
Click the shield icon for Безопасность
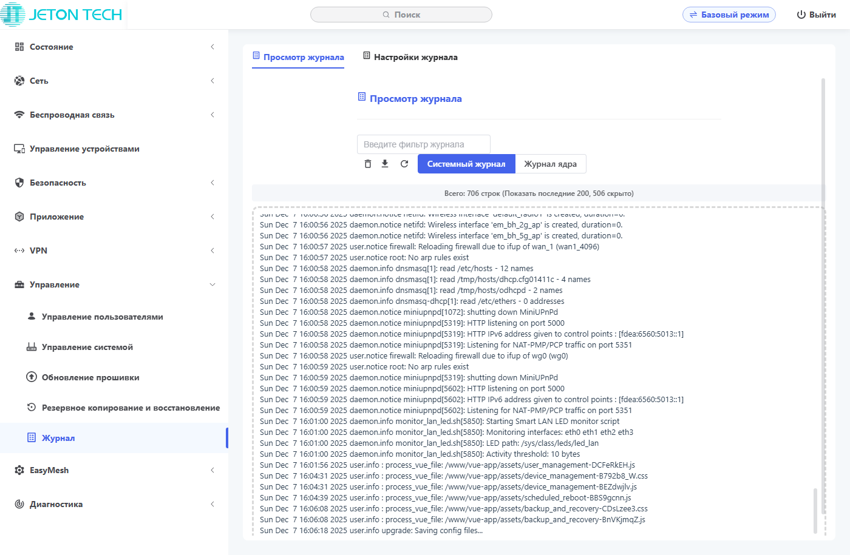pos(19,183)
